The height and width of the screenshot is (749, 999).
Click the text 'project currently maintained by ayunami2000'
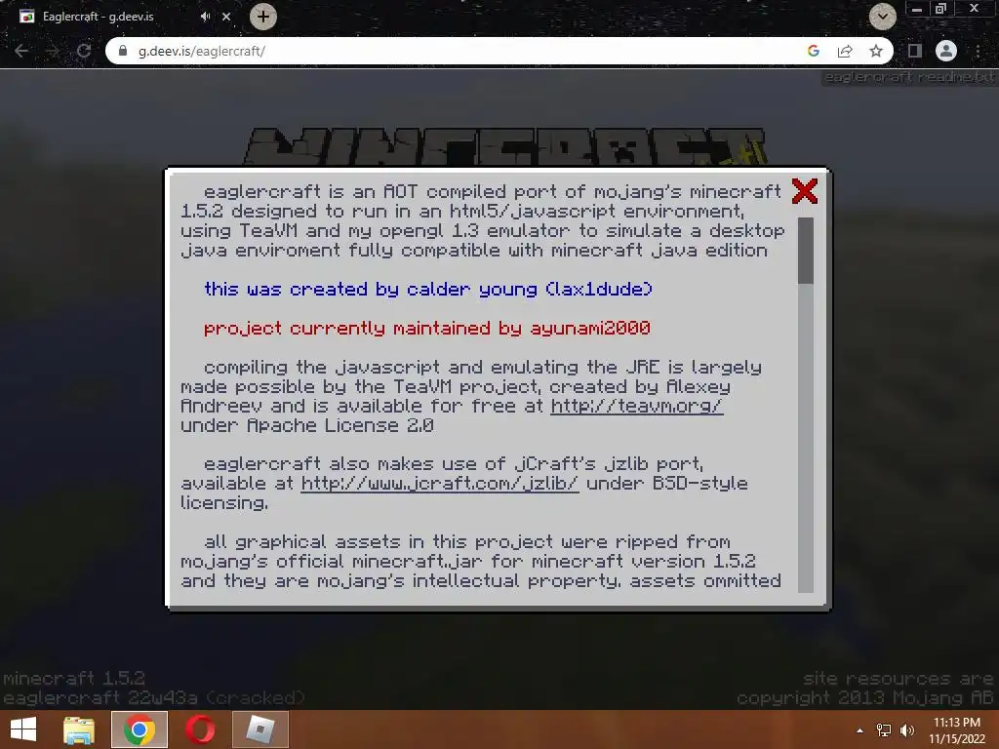coord(427,328)
